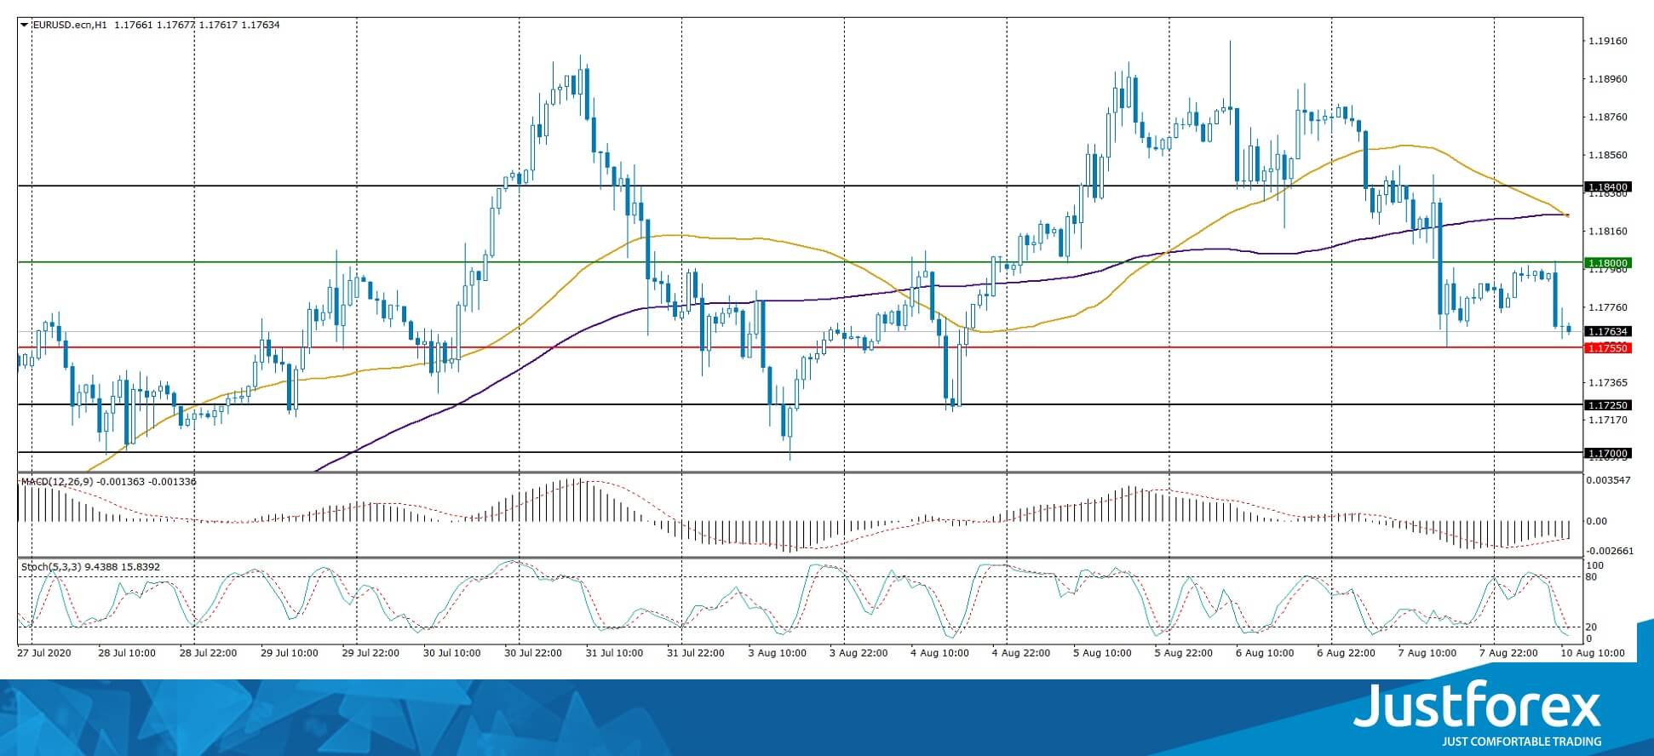Click the 5 Aug 10:00 time label
The width and height of the screenshot is (1654, 756).
pyautogui.click(x=1102, y=654)
